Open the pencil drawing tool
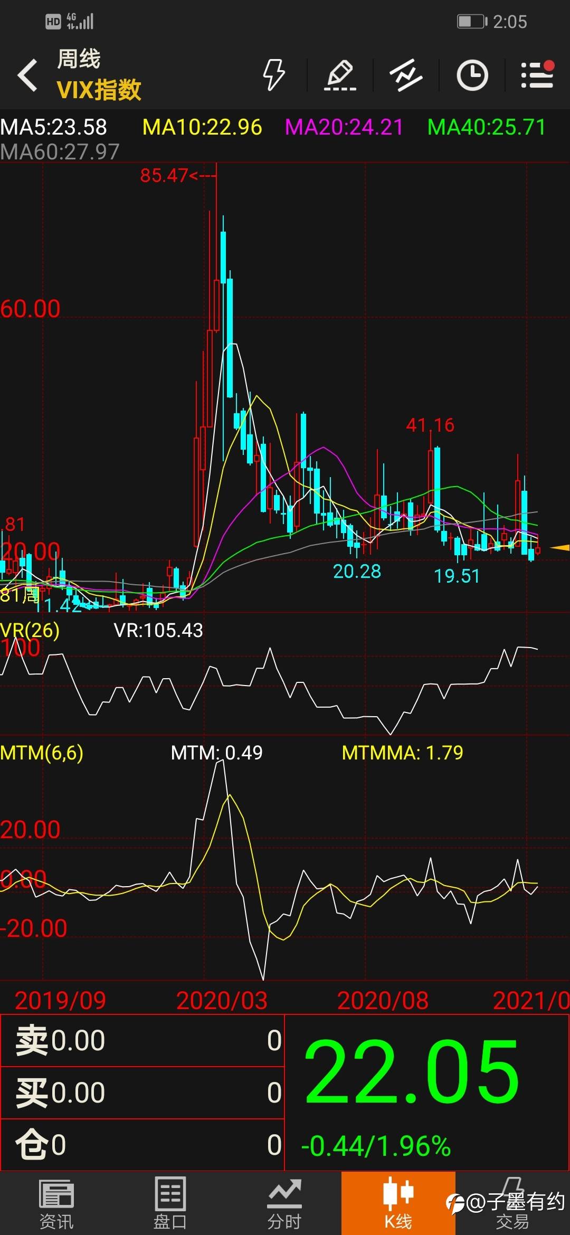 (340, 75)
